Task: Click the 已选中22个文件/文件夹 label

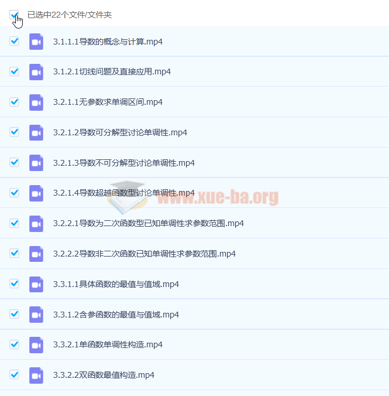Action: click(69, 15)
